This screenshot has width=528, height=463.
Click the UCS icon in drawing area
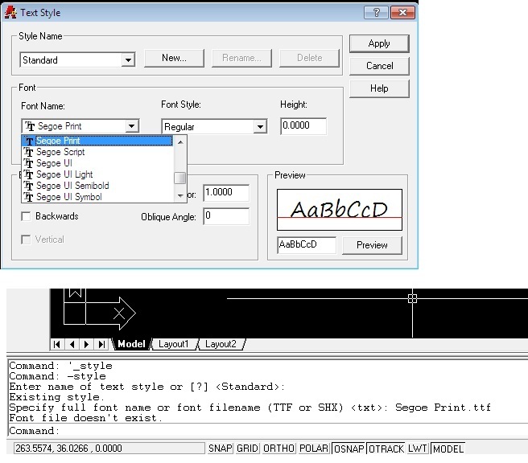(100, 309)
